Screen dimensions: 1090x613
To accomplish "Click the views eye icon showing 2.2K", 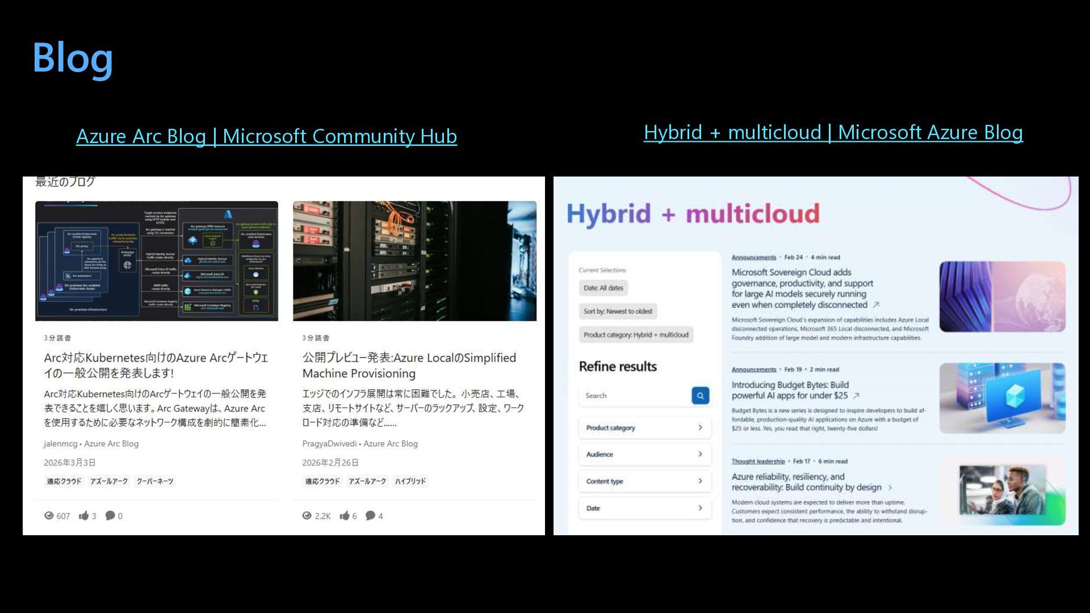I will point(307,515).
